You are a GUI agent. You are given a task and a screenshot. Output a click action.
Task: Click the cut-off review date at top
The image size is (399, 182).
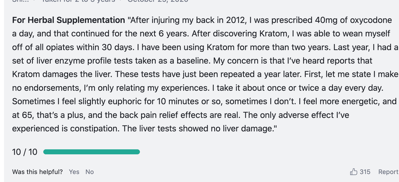coord(158,1)
